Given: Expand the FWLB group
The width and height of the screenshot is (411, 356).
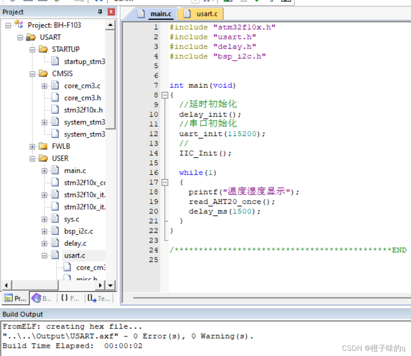Looking at the screenshot, I should pyautogui.click(x=32, y=147).
